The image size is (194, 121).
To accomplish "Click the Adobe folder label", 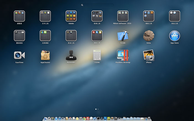I will pyautogui.click(x=71, y=23).
